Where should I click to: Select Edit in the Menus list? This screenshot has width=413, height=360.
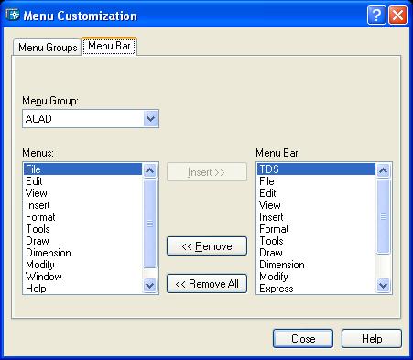82,181
